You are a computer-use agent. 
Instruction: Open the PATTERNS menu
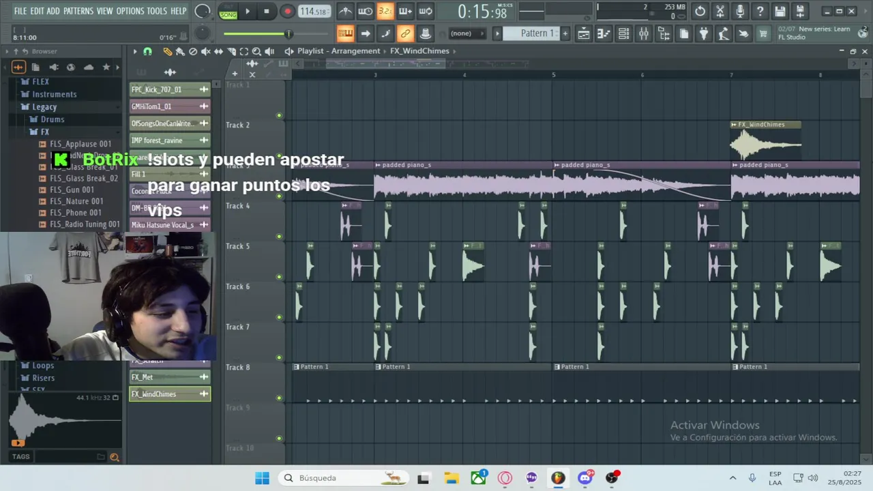(78, 11)
